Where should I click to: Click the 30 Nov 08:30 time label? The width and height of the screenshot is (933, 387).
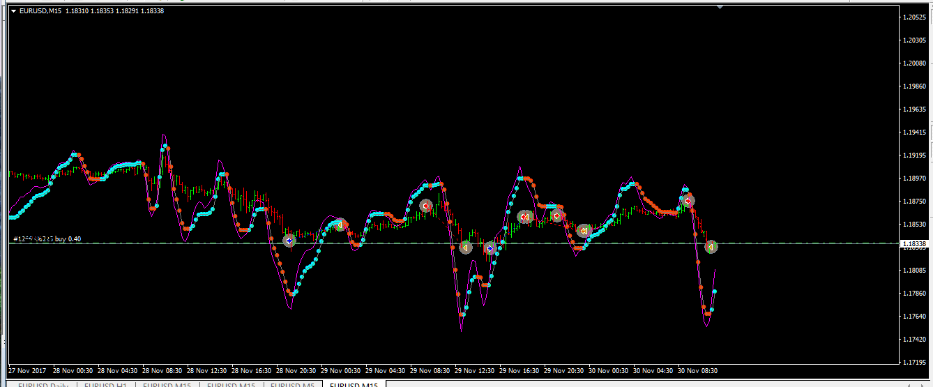coord(698,371)
